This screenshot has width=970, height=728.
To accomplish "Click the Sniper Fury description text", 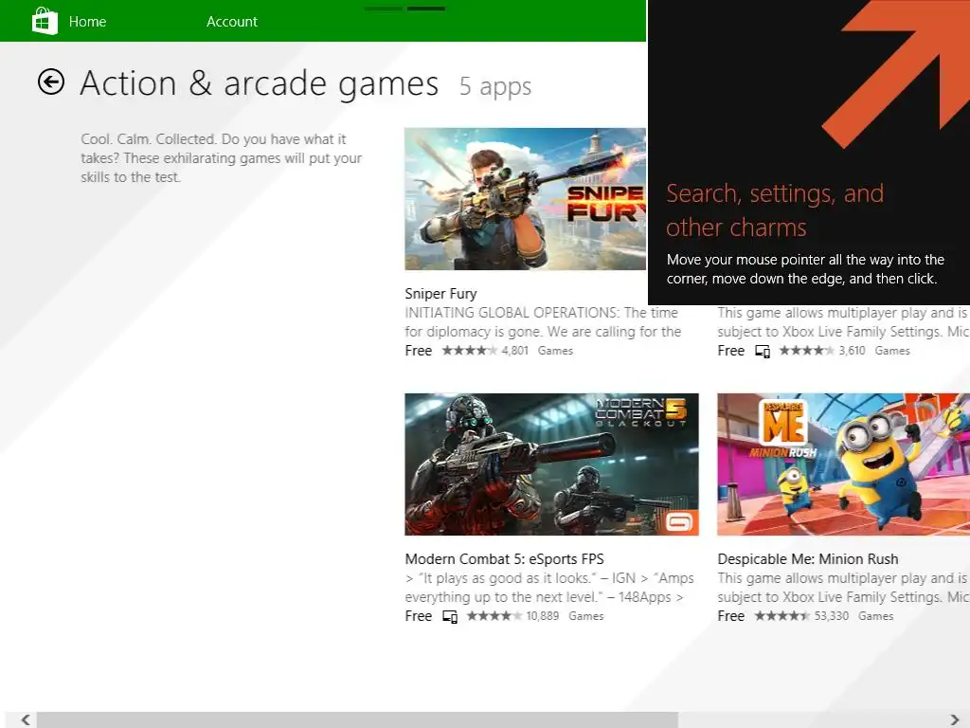I will click(x=543, y=322).
